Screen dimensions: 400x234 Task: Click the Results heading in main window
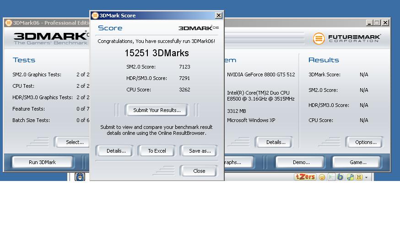(324, 60)
